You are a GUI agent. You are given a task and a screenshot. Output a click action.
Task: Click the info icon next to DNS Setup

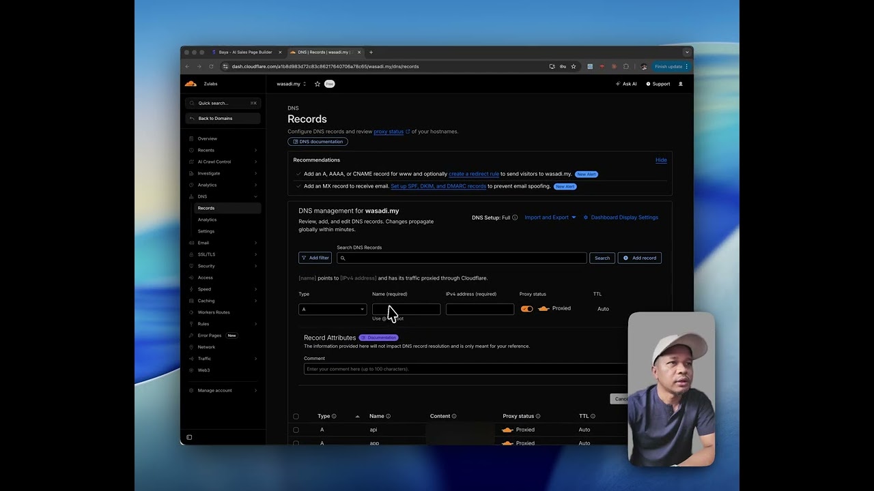(515, 218)
